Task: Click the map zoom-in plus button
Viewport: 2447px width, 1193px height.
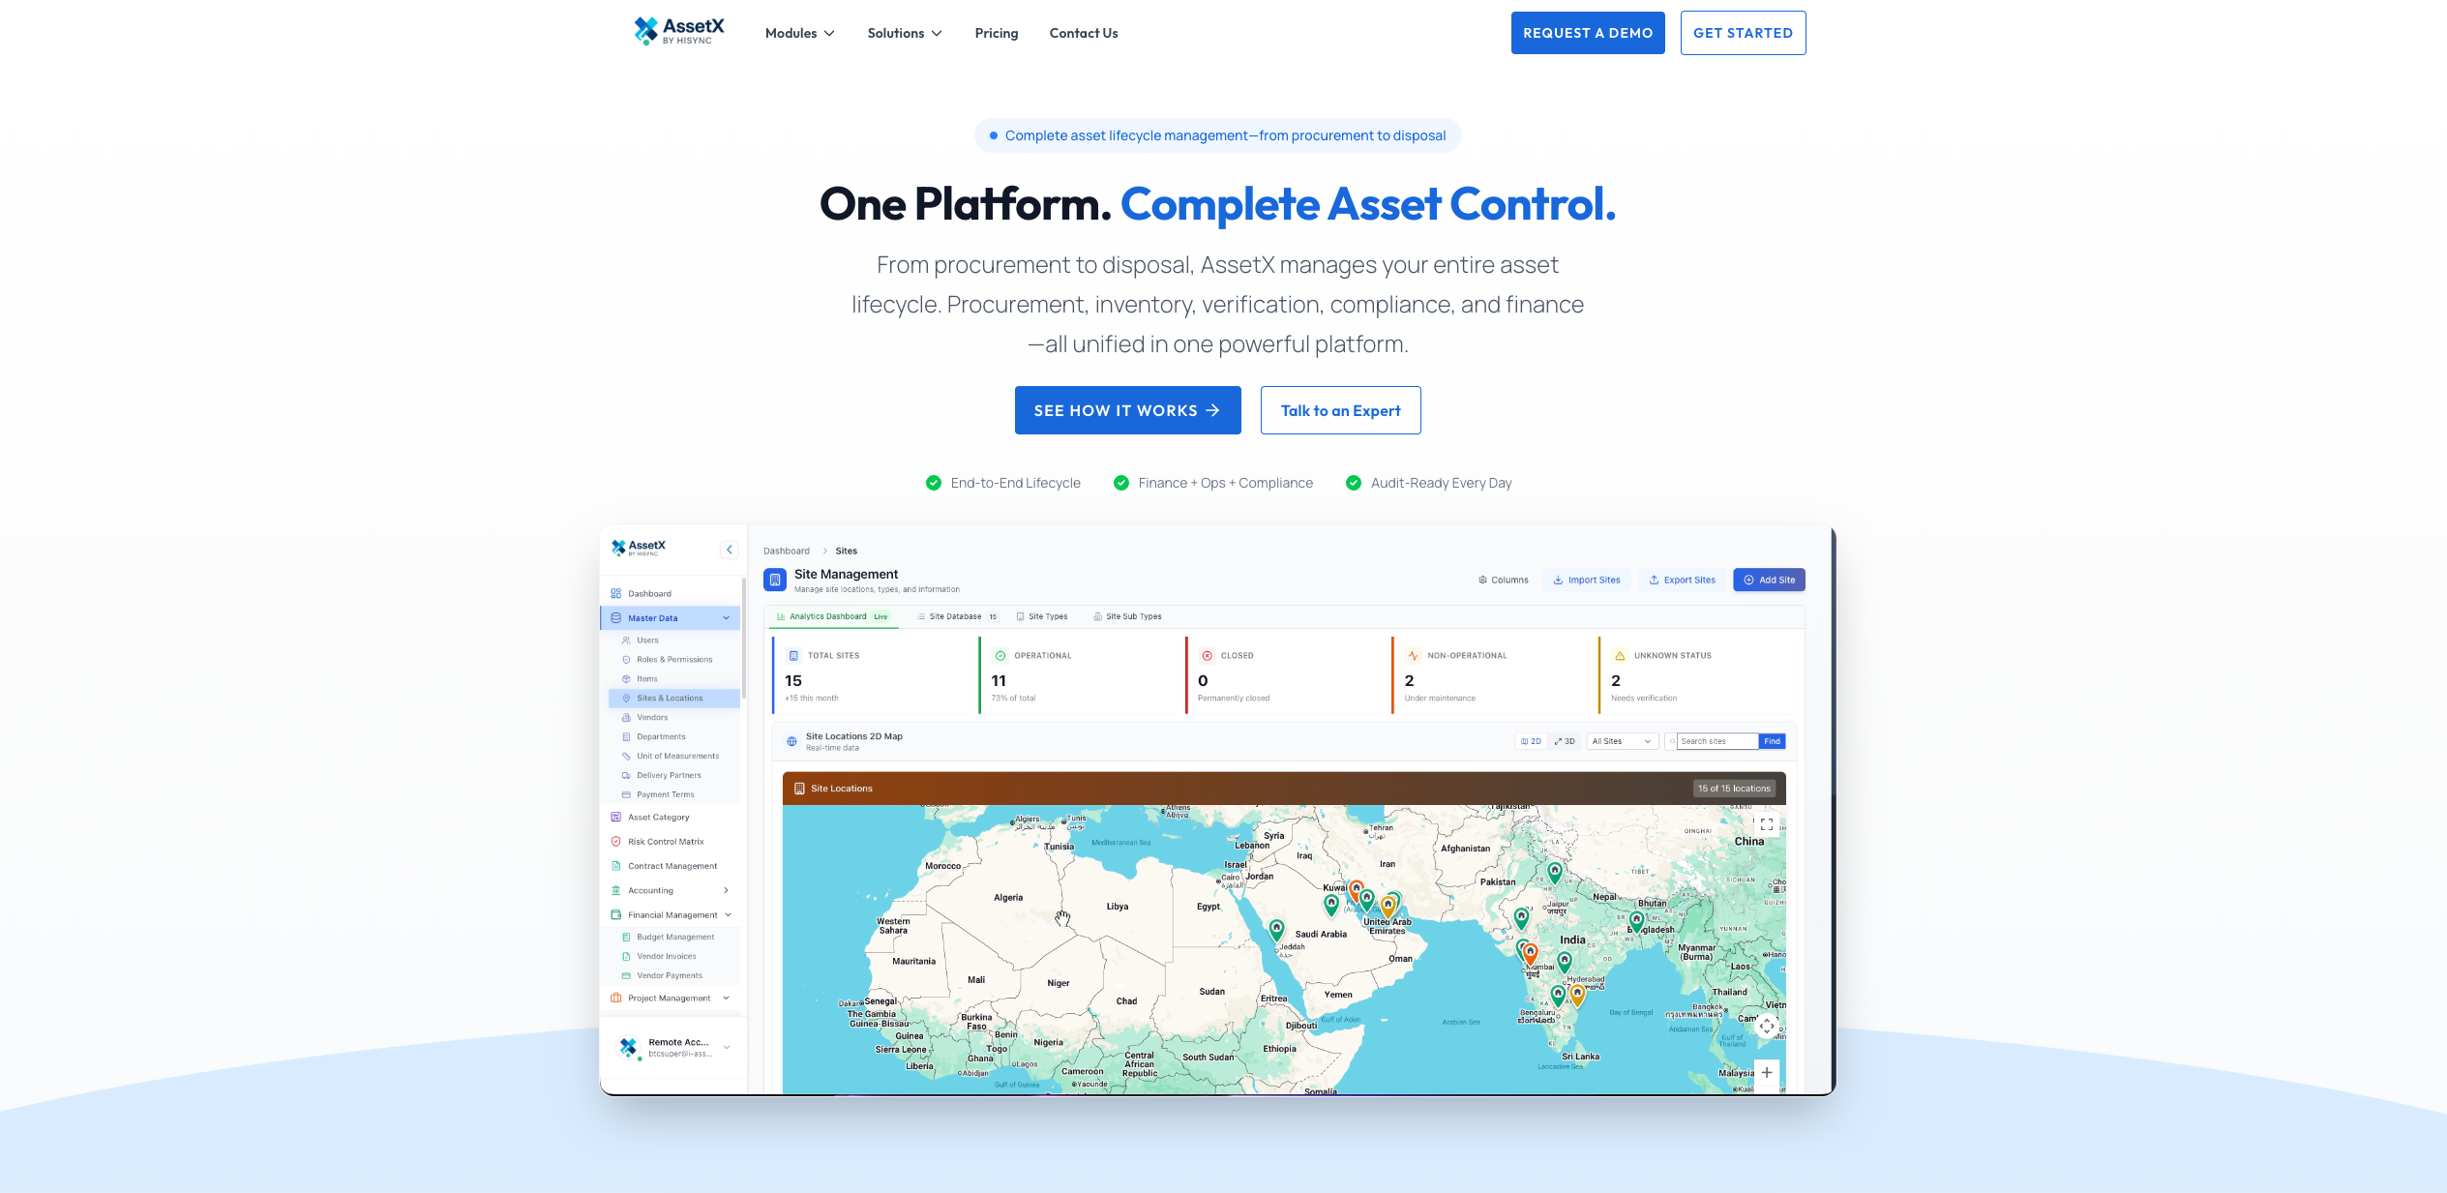Action: pos(1766,1072)
